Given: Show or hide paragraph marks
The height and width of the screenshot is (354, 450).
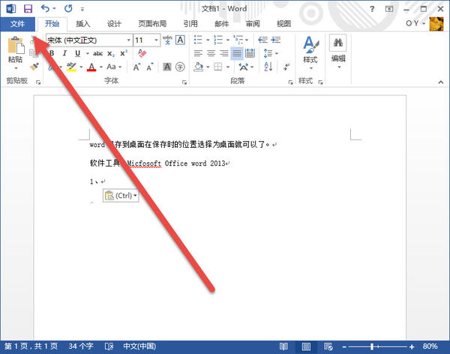Looking at the screenshot, I should 286,67.
